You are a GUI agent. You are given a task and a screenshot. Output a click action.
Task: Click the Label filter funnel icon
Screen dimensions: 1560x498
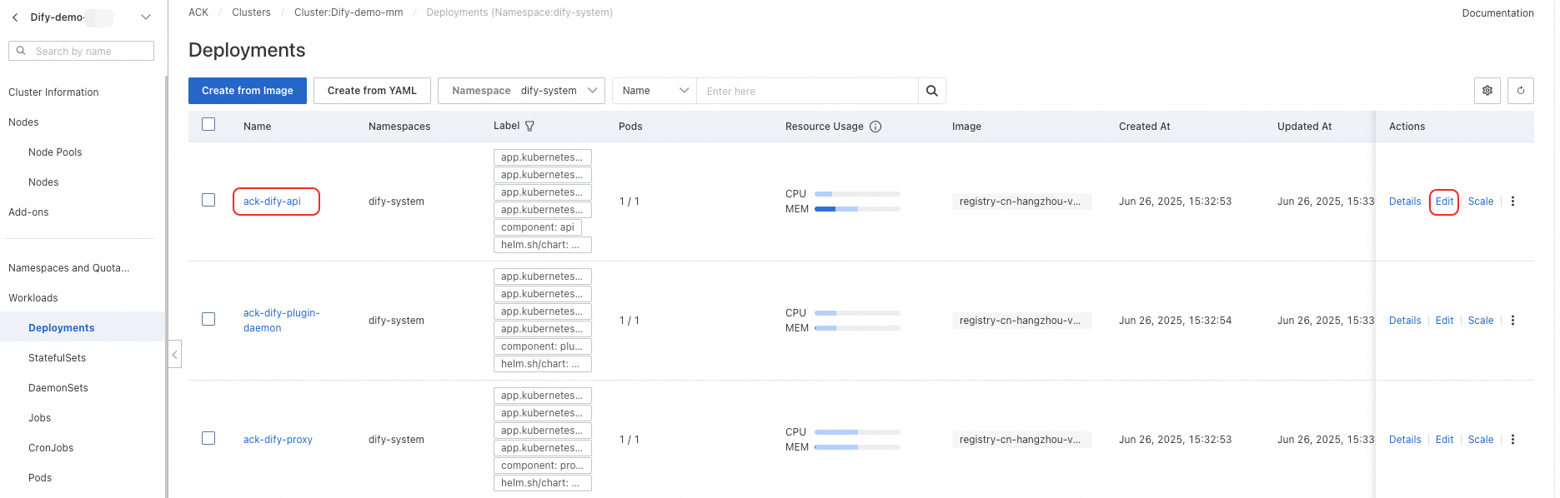point(529,126)
